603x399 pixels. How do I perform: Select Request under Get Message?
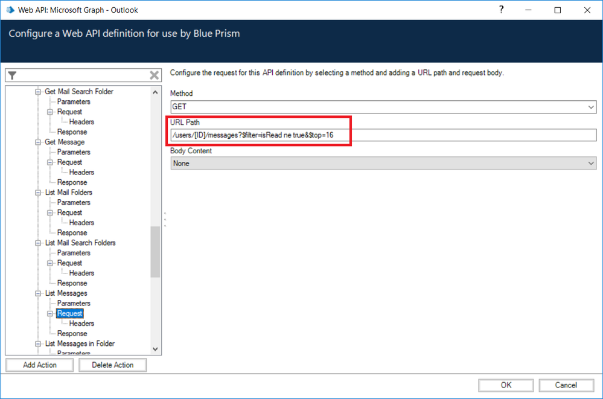pyautogui.click(x=69, y=162)
